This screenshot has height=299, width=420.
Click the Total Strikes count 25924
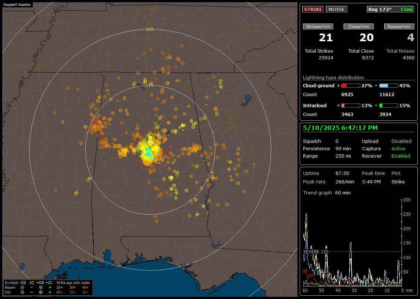(x=326, y=58)
